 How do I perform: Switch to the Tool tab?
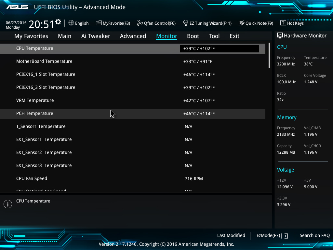pyautogui.click(x=214, y=36)
